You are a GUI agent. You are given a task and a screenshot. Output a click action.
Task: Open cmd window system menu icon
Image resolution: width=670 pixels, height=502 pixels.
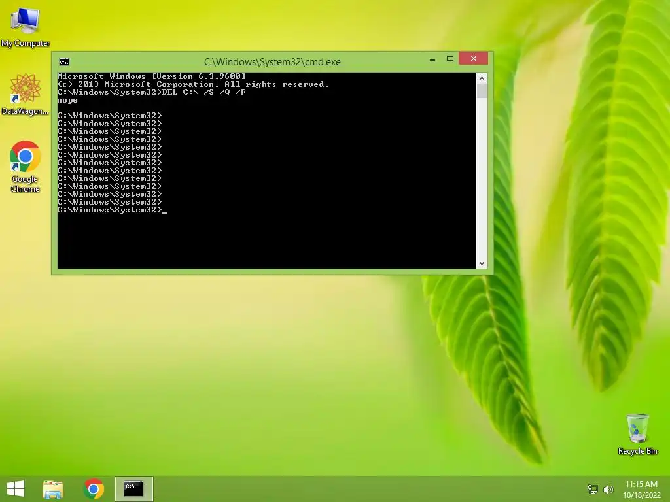pyautogui.click(x=64, y=62)
